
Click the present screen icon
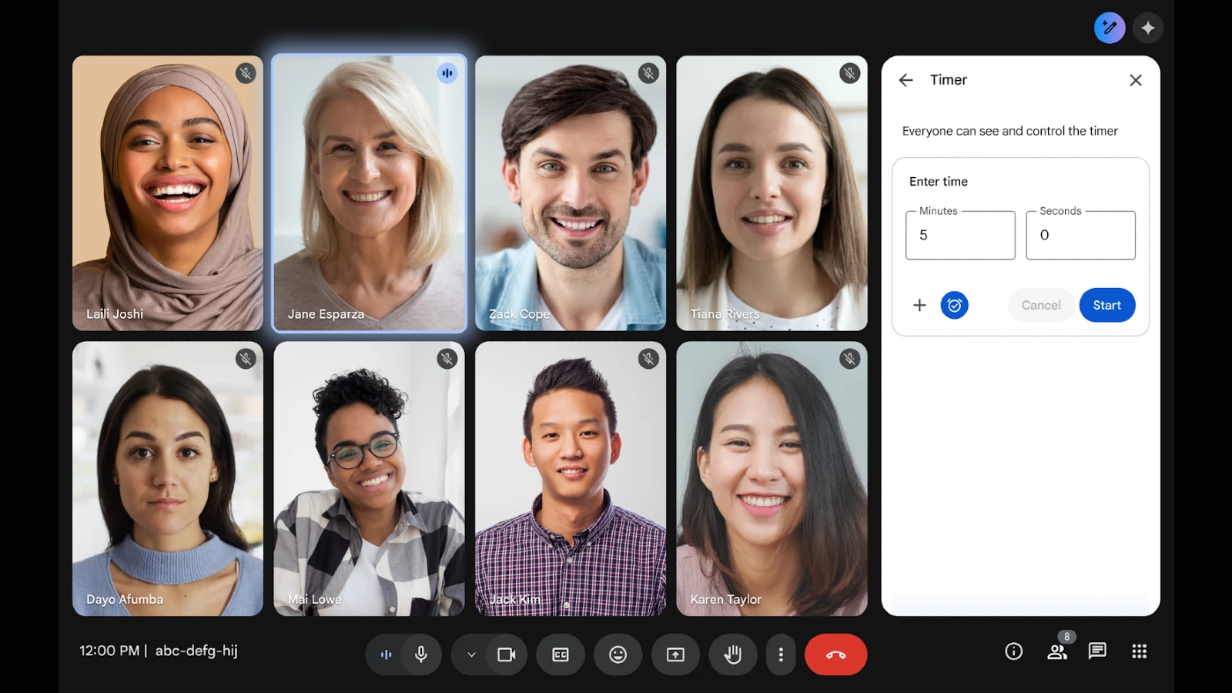pos(675,654)
